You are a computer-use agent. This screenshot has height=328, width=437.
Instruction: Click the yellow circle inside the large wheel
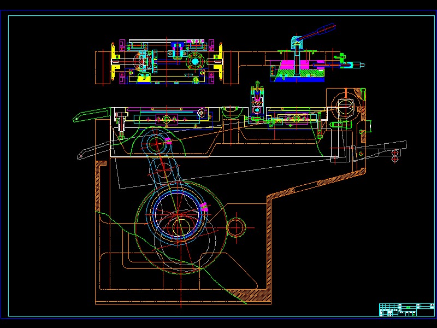point(181,227)
